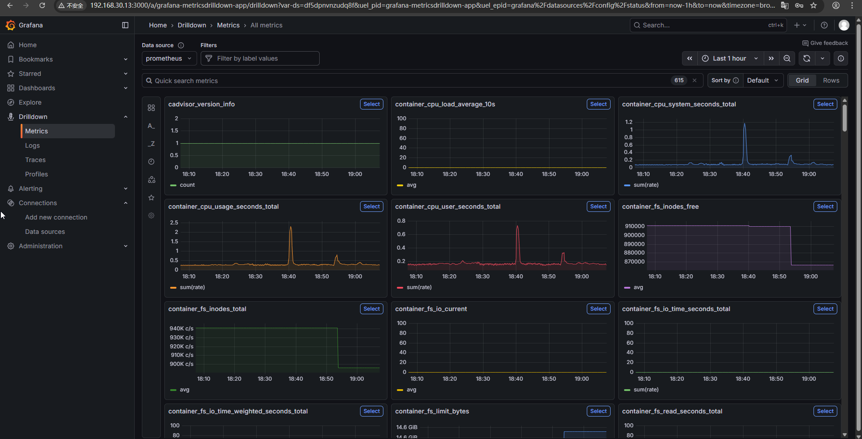The image size is (862, 439).
Task: Open Explore in the sidebar
Action: pos(30,102)
